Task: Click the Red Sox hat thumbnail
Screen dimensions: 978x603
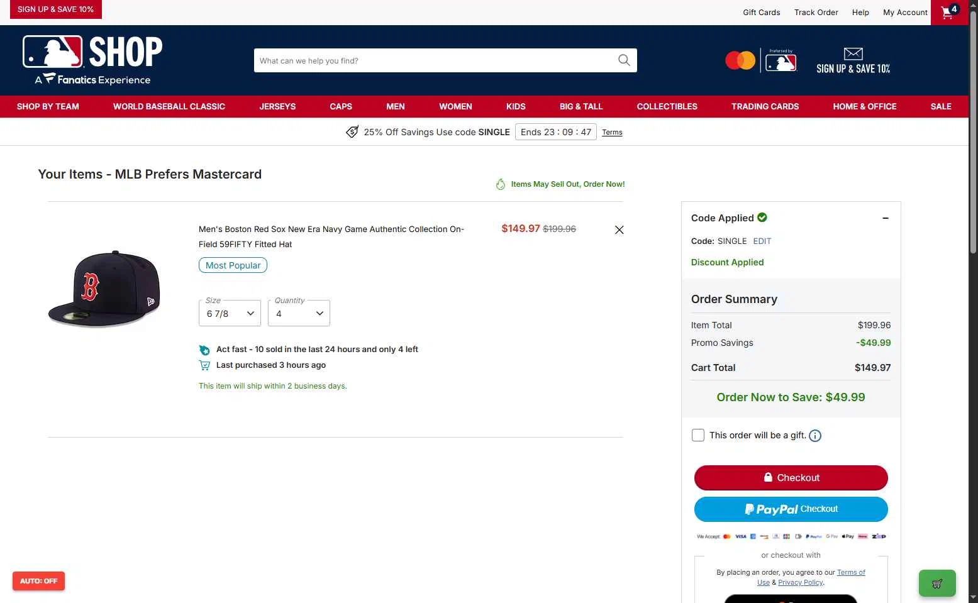Action: coord(104,289)
